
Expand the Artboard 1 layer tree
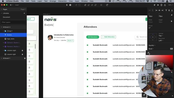[1, 58]
